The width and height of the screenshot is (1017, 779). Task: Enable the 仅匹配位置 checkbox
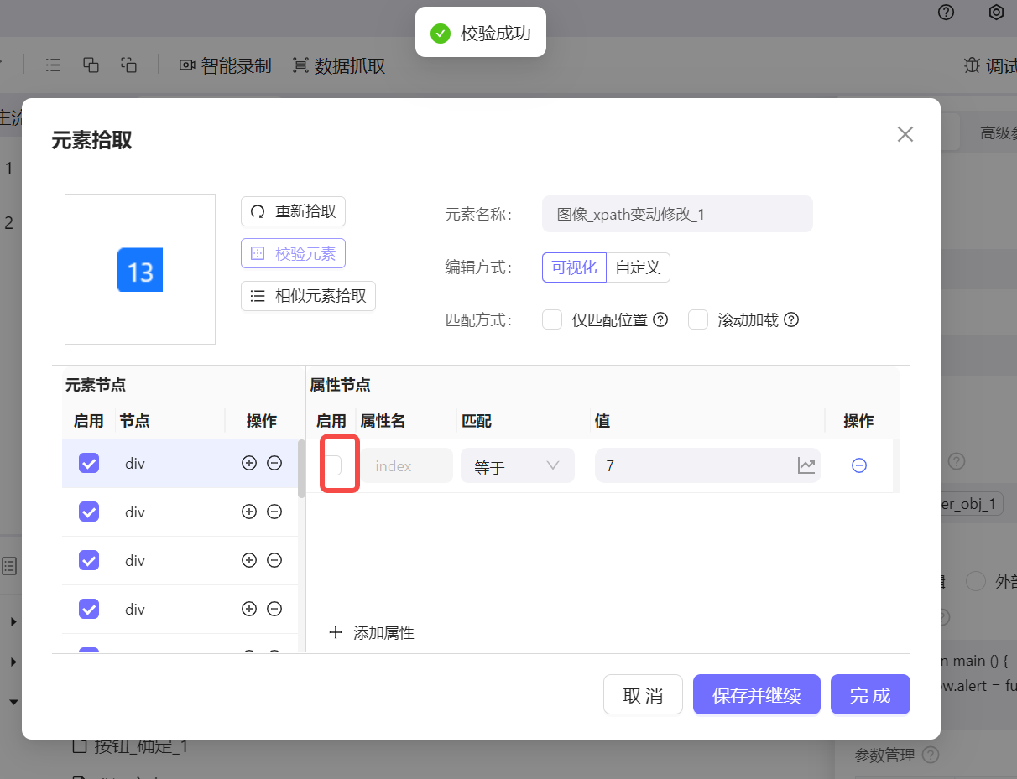pyautogui.click(x=551, y=319)
